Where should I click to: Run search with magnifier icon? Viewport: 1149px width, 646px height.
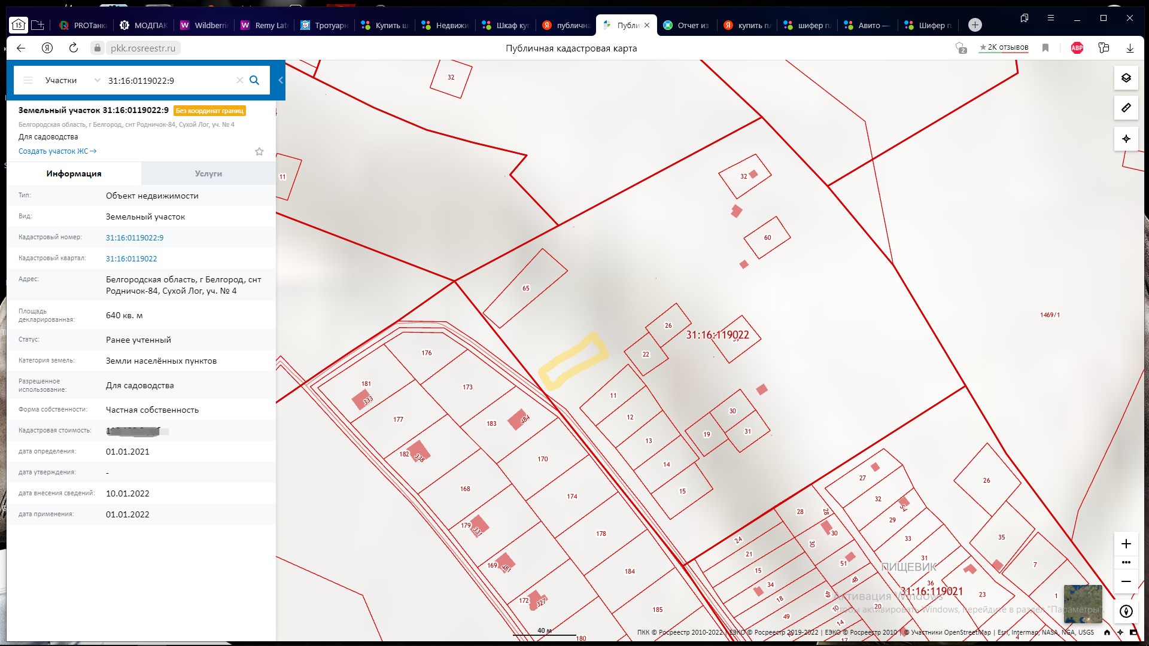pos(254,80)
